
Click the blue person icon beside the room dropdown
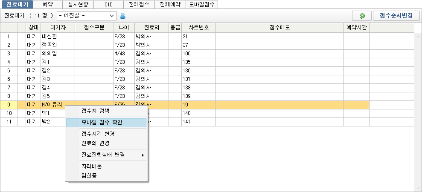123,16
